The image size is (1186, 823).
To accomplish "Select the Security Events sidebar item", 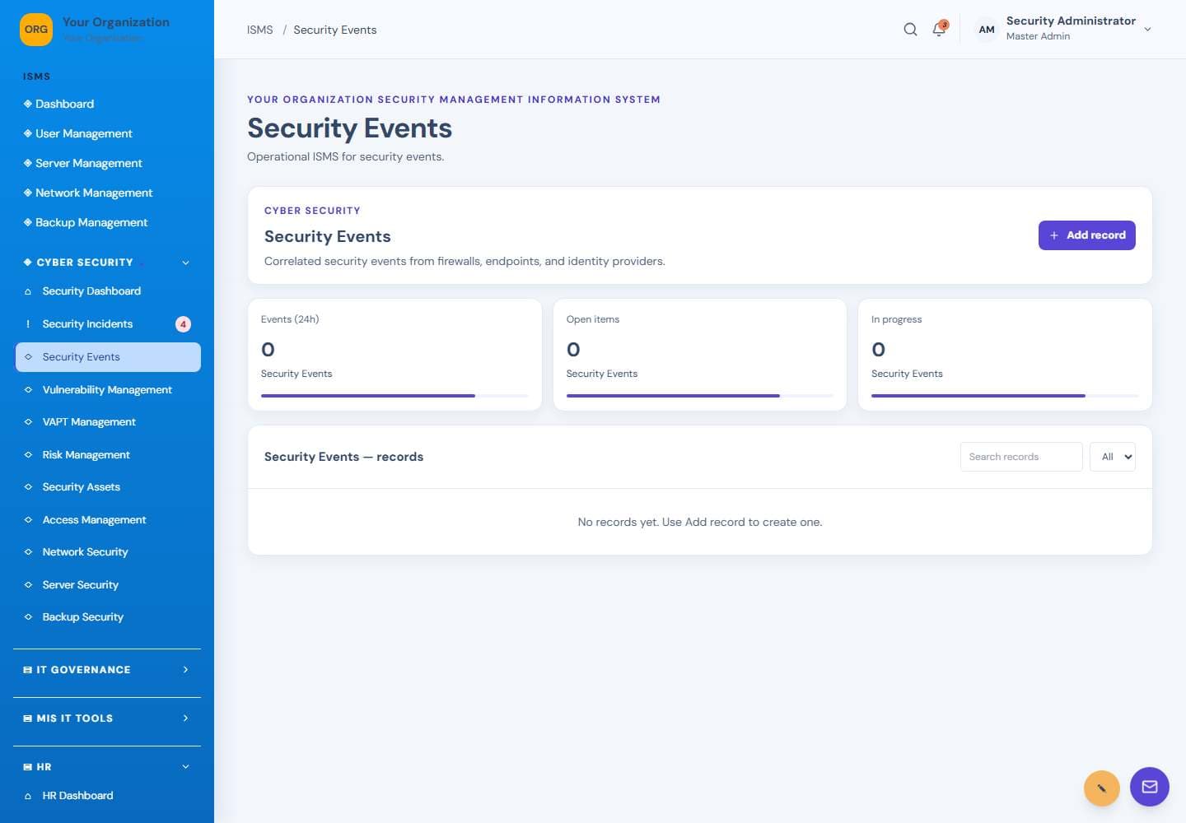I will 108,357.
